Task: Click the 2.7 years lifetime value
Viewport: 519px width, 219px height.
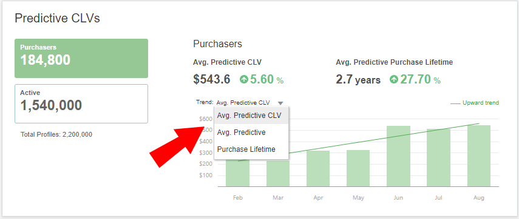Action: click(358, 79)
